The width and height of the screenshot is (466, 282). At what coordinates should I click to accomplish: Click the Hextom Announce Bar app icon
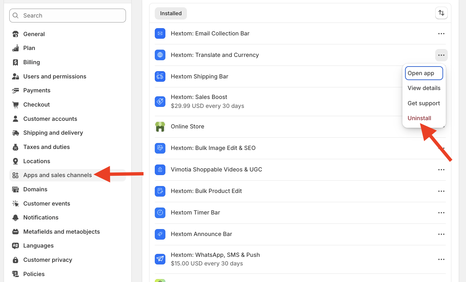coord(160,234)
